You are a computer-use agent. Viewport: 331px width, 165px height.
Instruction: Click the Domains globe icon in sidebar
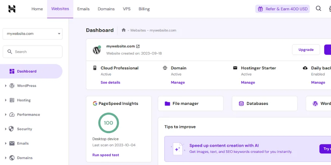point(12,157)
